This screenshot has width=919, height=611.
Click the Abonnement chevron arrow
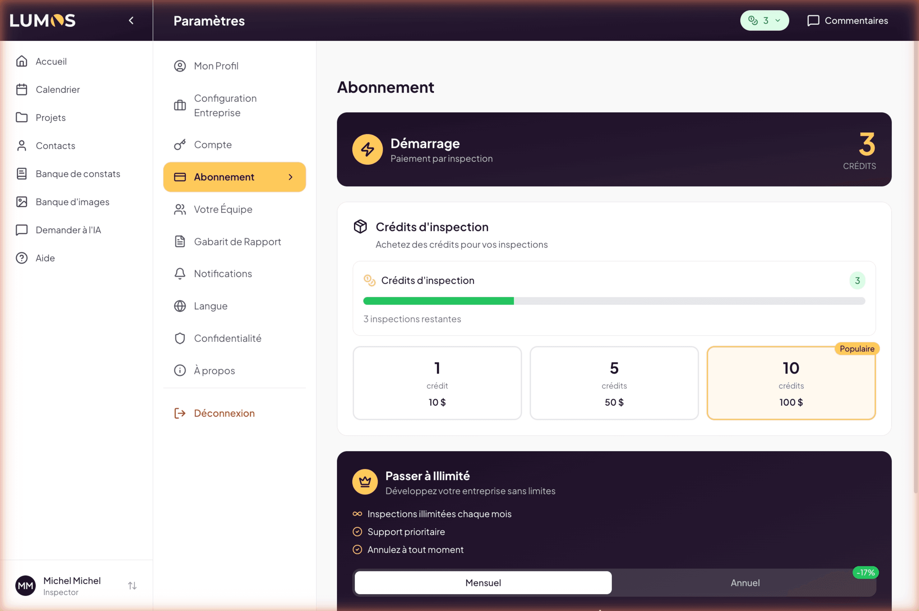pyautogui.click(x=290, y=177)
